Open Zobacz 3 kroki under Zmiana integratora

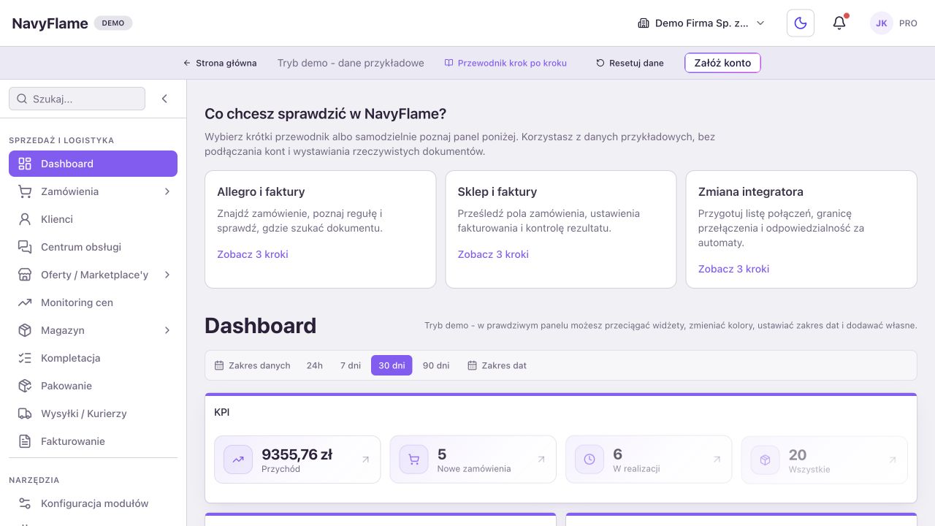[733, 269]
